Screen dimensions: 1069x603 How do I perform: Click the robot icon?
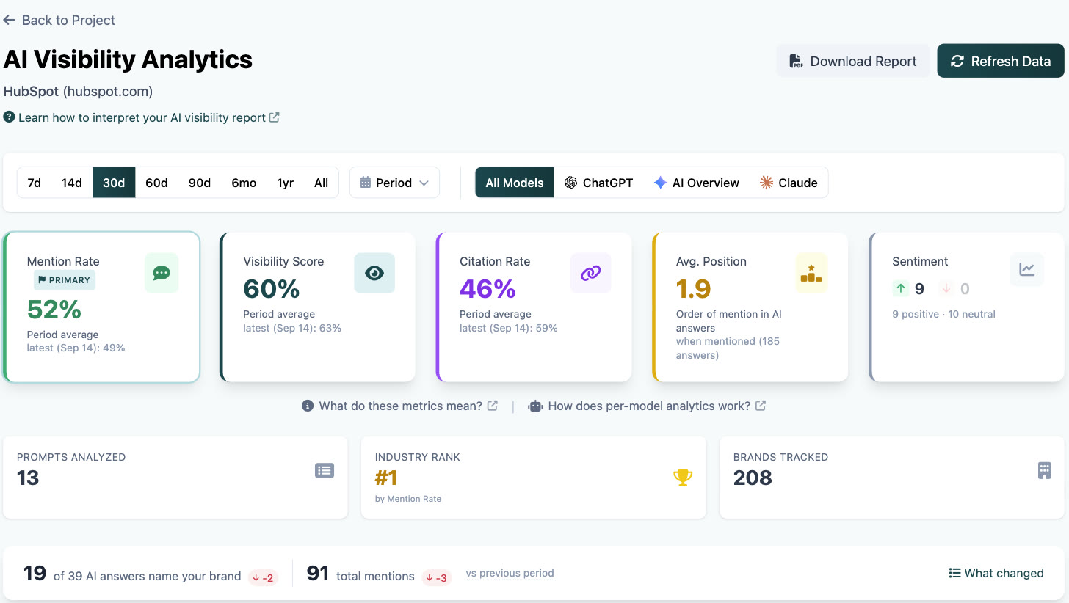tap(535, 406)
